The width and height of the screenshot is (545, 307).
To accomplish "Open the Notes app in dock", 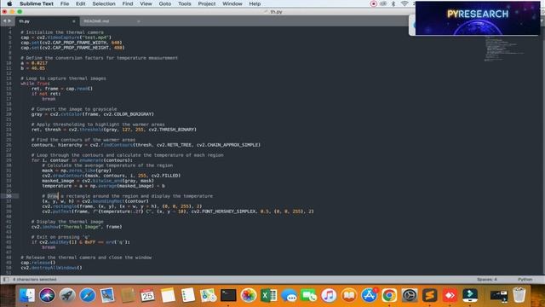I will tap(168, 296).
